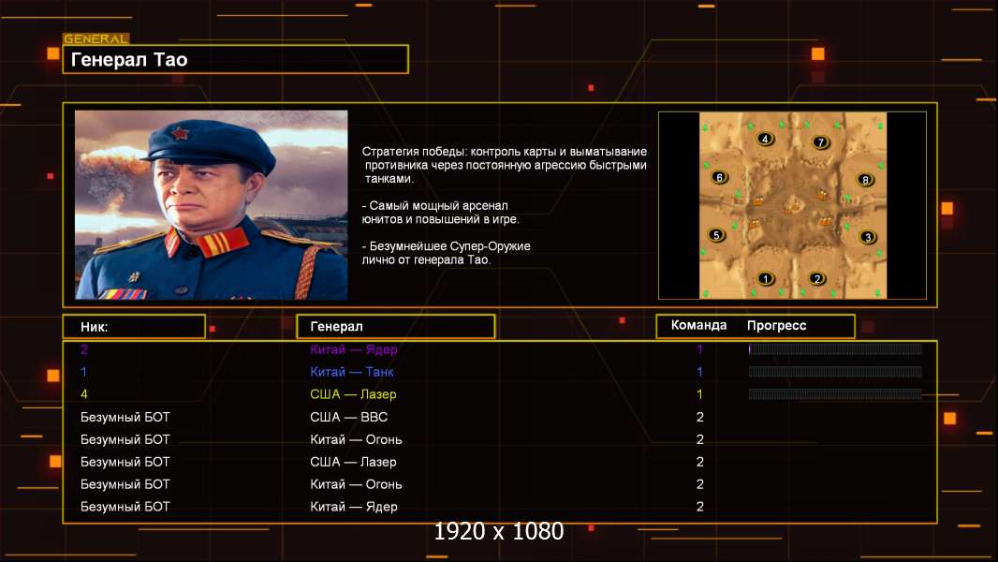The height and width of the screenshot is (562, 998).
Task: Click the "Генерал" column header
Action: coord(396,327)
